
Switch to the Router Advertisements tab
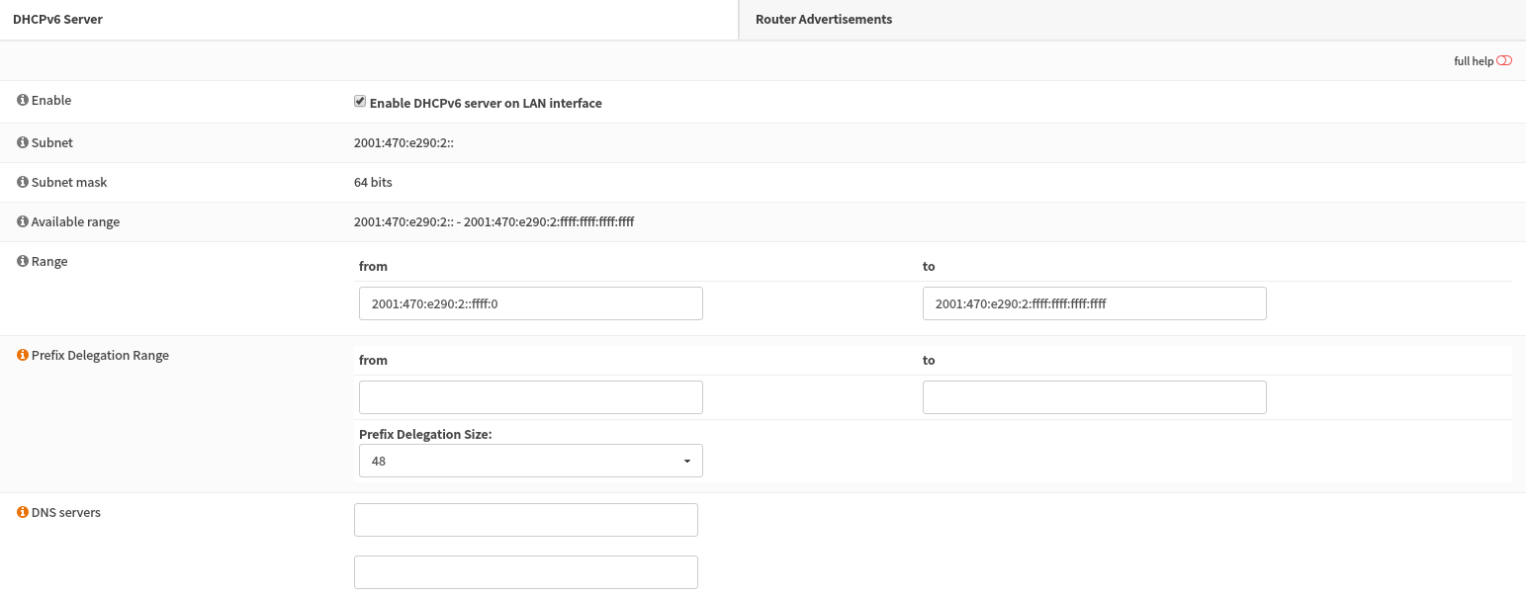824,20
